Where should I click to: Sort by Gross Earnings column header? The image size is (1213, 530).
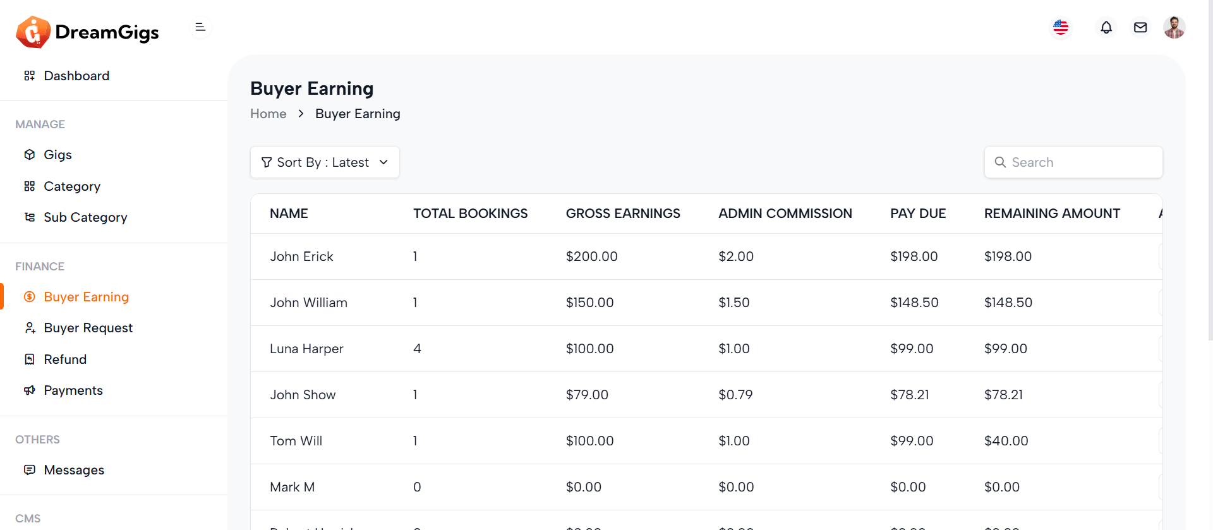(622, 214)
